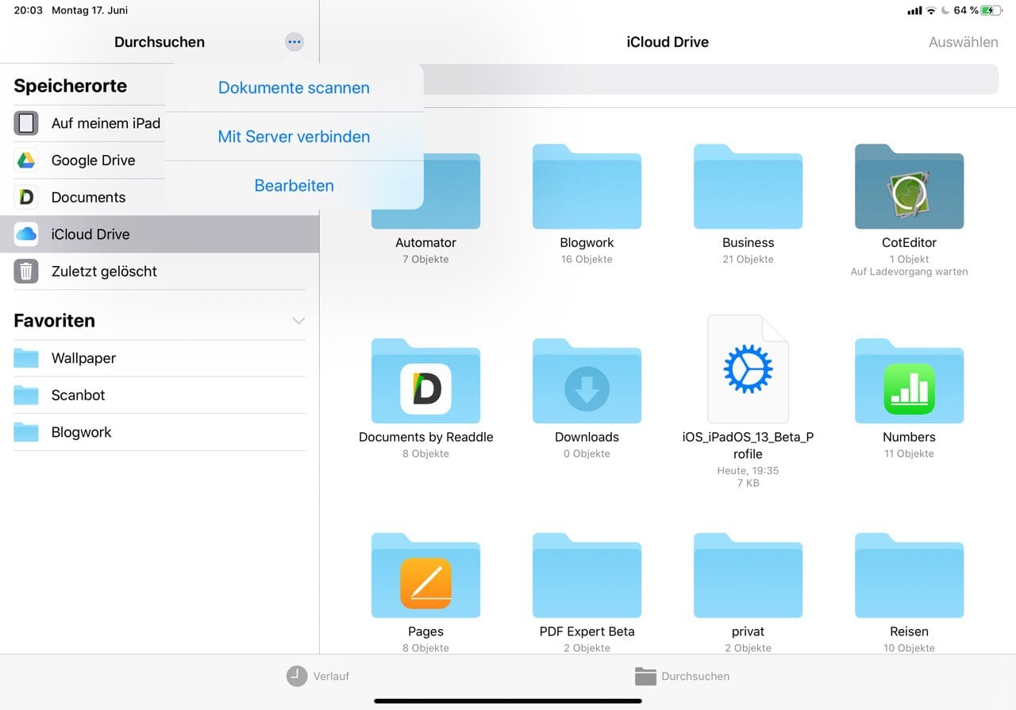Tap the Wi-Fi status icon
The width and height of the screenshot is (1016, 710).
pos(931,10)
